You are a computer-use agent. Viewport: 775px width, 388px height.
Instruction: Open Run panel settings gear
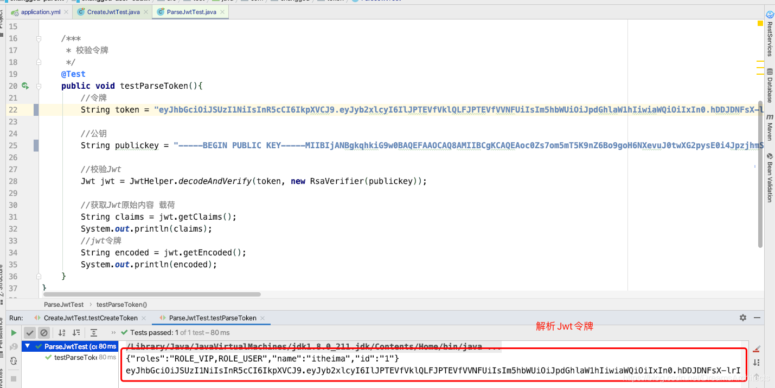click(x=743, y=318)
